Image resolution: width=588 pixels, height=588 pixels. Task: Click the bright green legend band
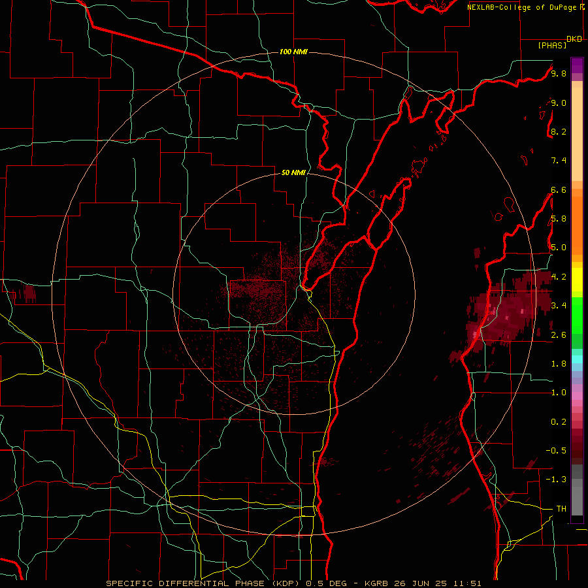point(577,316)
